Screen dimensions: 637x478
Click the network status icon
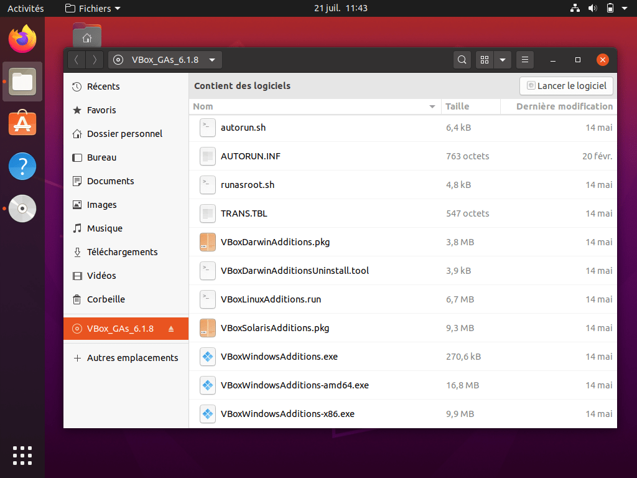(x=575, y=8)
